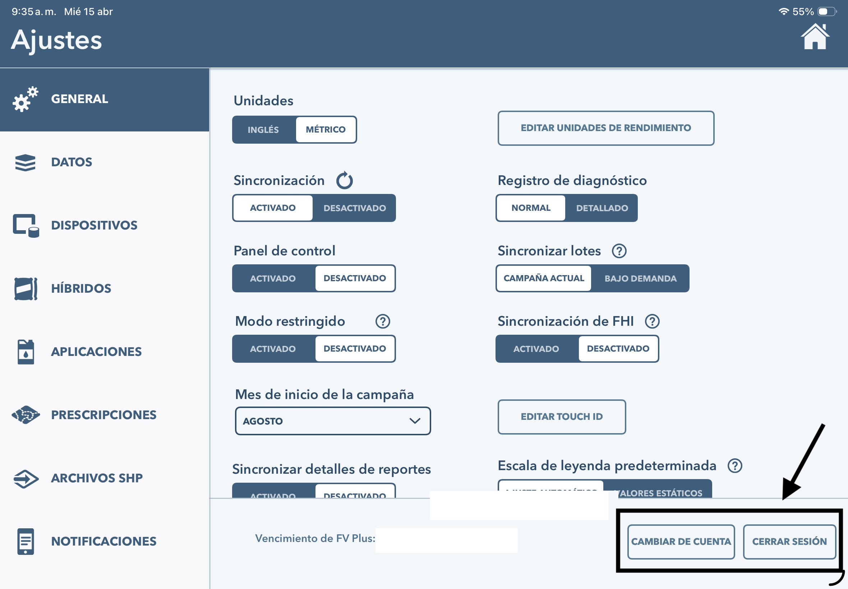
Task: Change campaign start month from Agosto
Action: tap(332, 421)
